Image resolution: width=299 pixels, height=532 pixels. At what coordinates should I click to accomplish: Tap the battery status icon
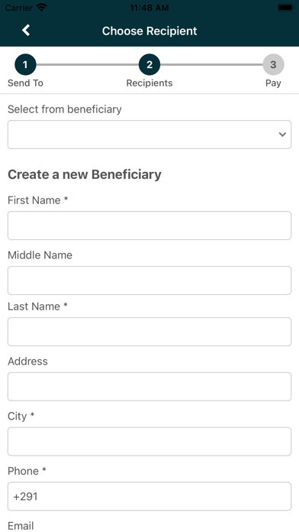(285, 8)
